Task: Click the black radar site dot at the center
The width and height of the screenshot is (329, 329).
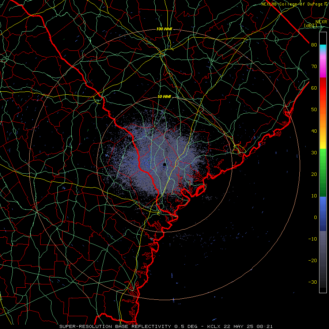Action: coord(165,164)
